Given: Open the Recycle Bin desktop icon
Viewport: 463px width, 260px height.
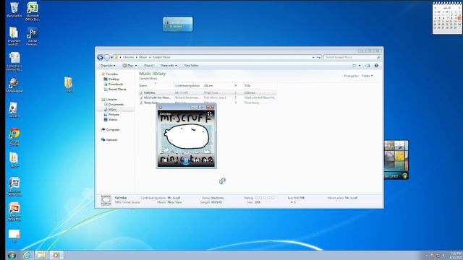Looking at the screenshot, I should tap(14, 9).
